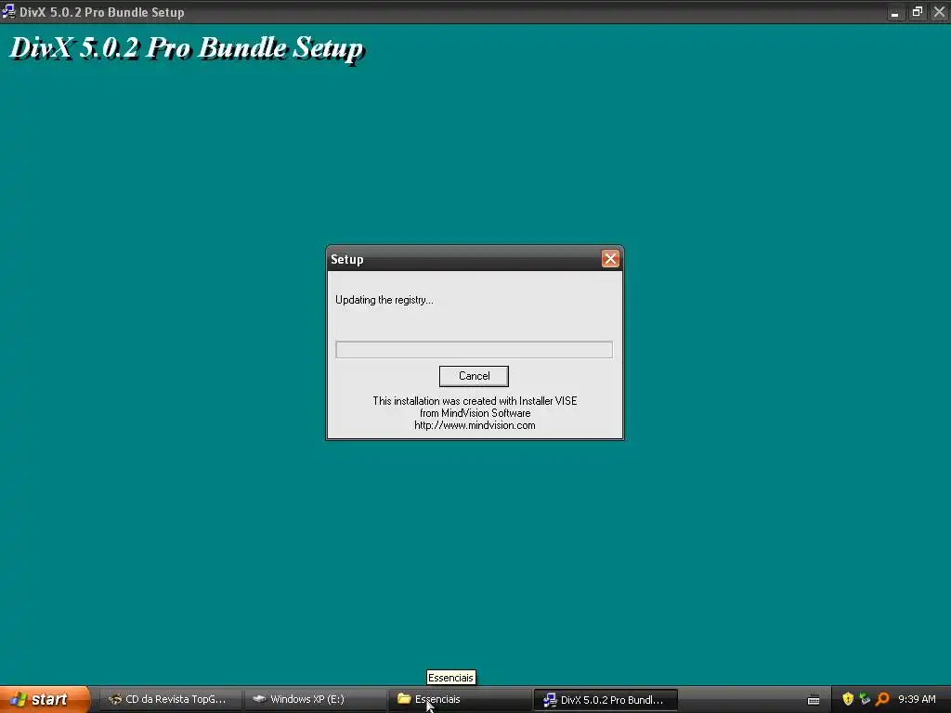Cancel the DivX setup installation
The height and width of the screenshot is (713, 951).
[474, 376]
